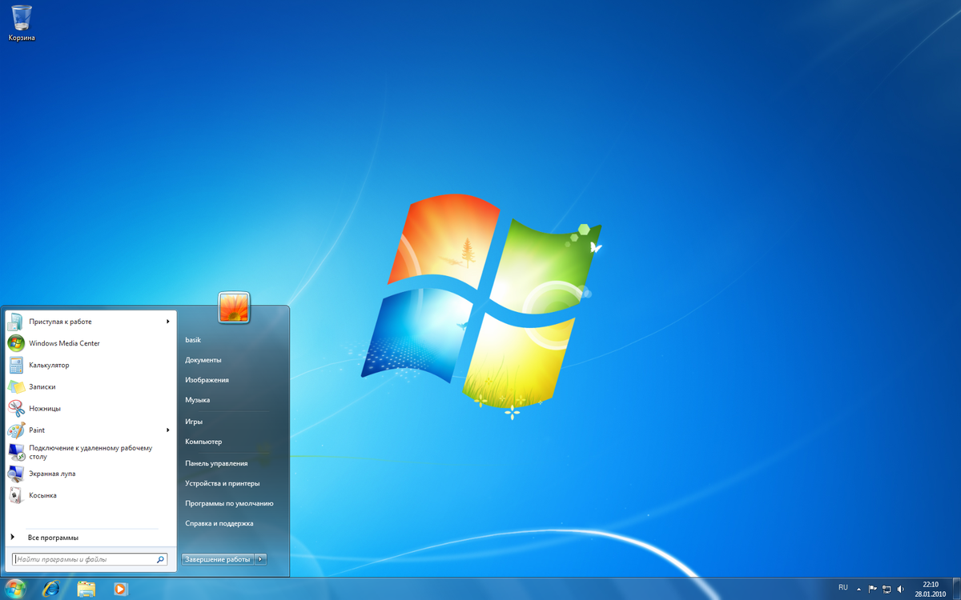961x600 pixels.
Task: Show hidden tray icons chevron
Action: coord(858,588)
